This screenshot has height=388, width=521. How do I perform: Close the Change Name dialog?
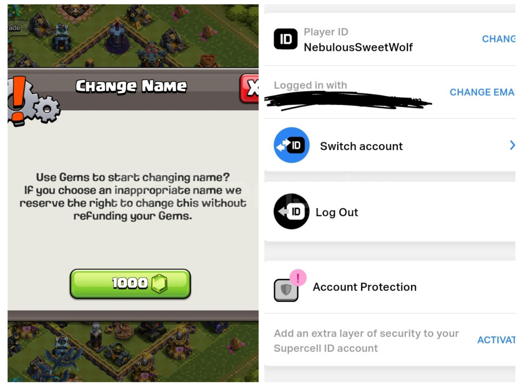pyautogui.click(x=250, y=88)
